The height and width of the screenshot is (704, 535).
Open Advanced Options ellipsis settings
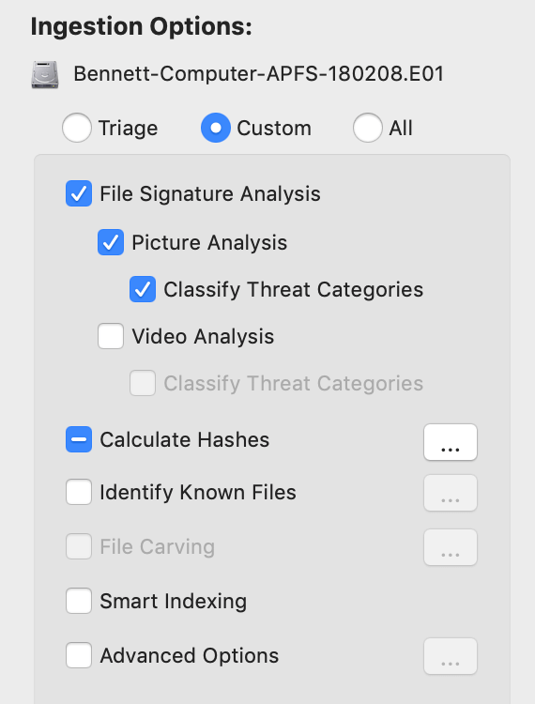coord(451,656)
